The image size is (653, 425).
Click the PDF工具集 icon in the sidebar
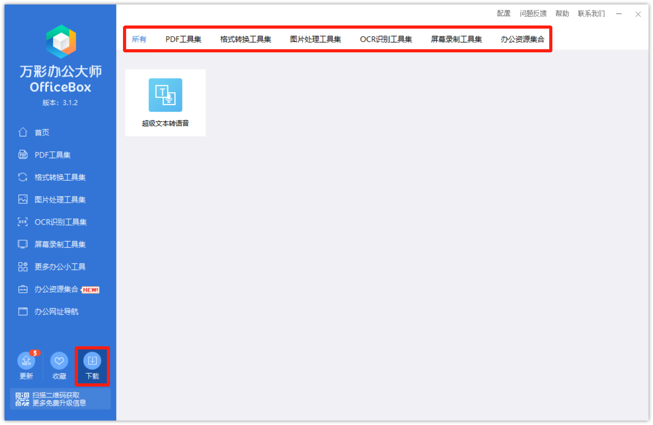(x=23, y=154)
